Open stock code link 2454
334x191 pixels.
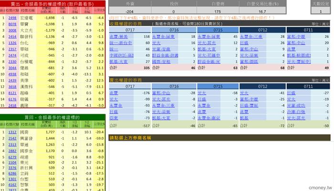pos(12,37)
